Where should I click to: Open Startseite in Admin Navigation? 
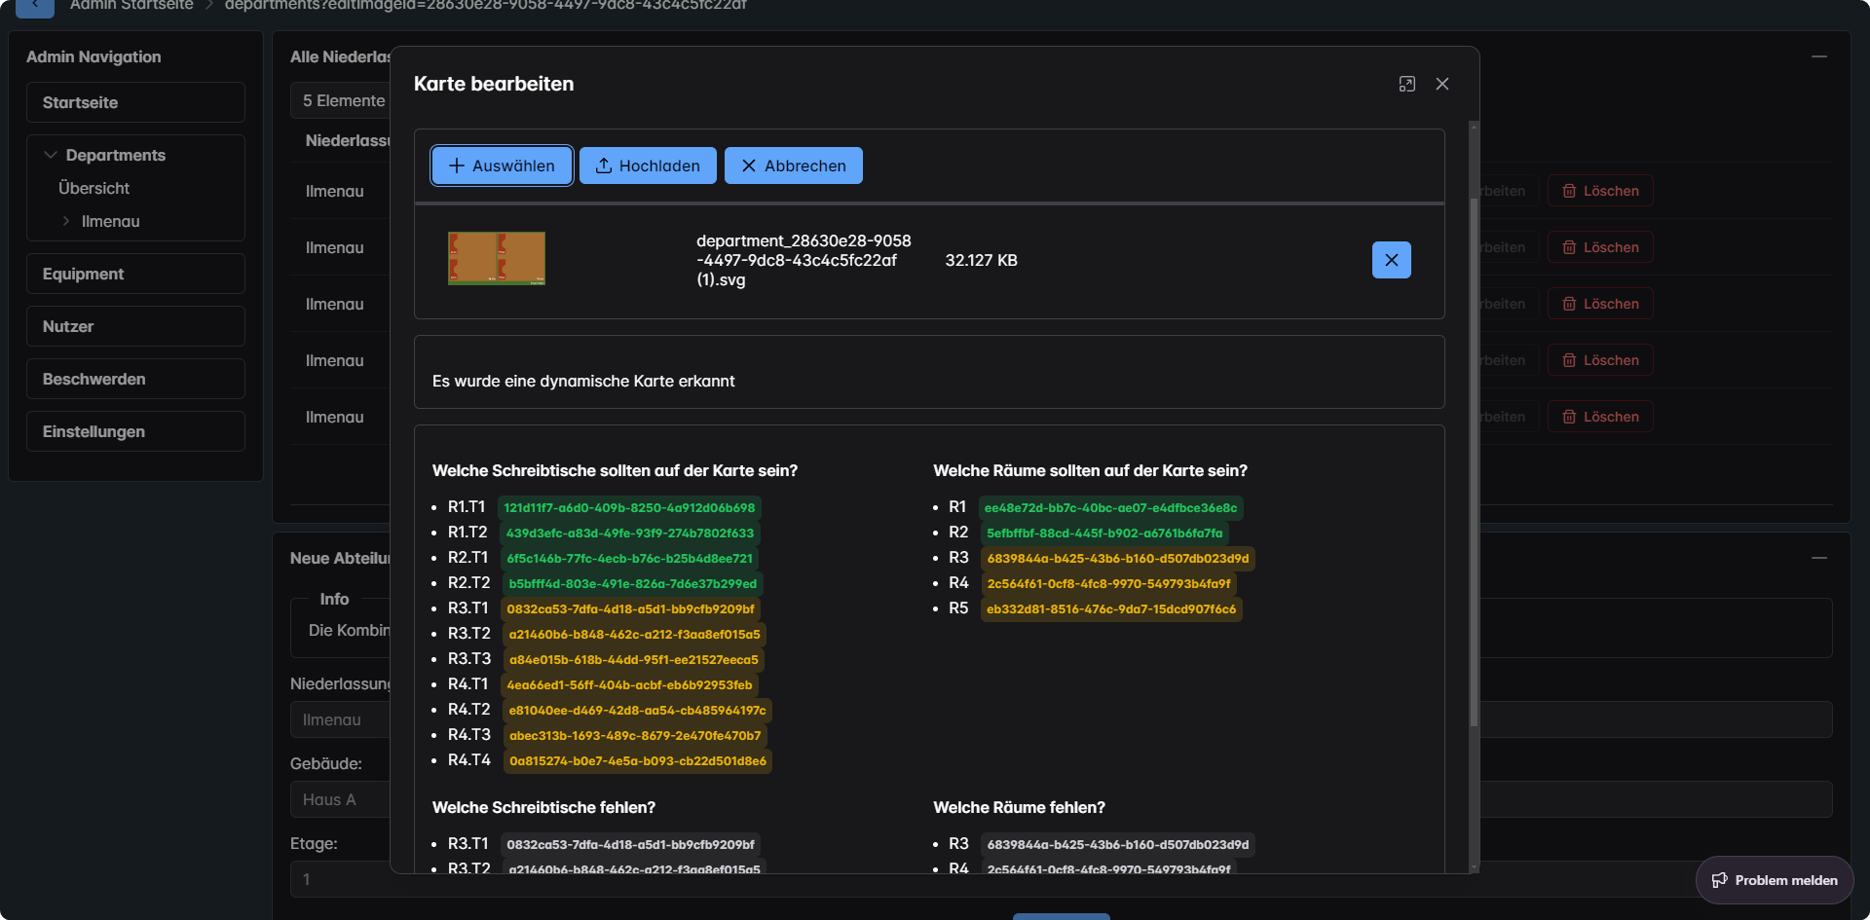point(135,102)
